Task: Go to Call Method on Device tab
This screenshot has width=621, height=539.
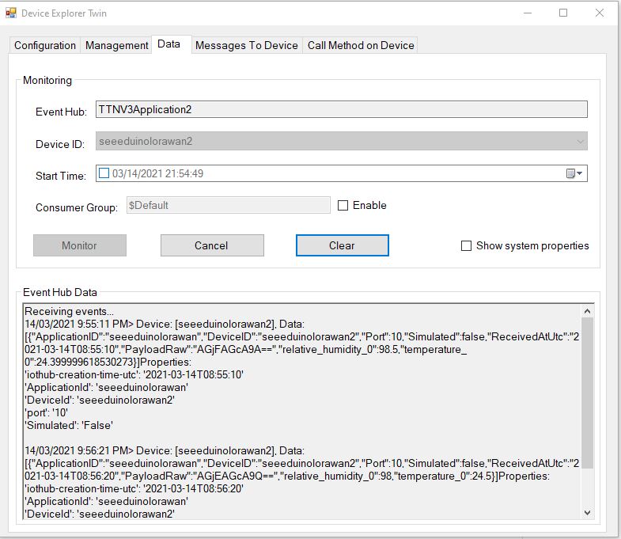Action: 361,45
